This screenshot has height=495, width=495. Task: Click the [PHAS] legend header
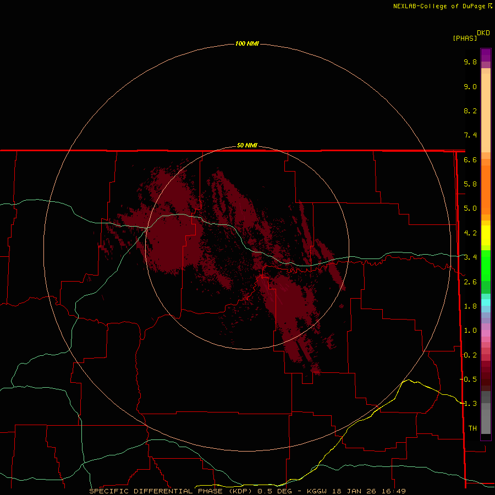click(465, 38)
